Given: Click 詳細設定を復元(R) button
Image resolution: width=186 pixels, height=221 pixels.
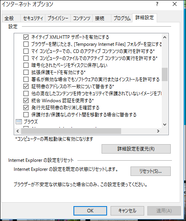Looking at the screenshot, I should (136, 149).
